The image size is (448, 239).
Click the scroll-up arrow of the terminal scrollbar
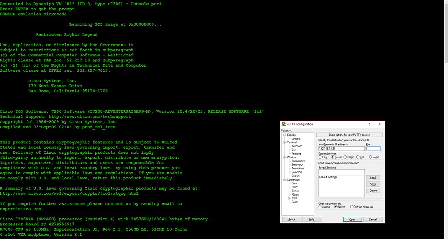point(446,2)
